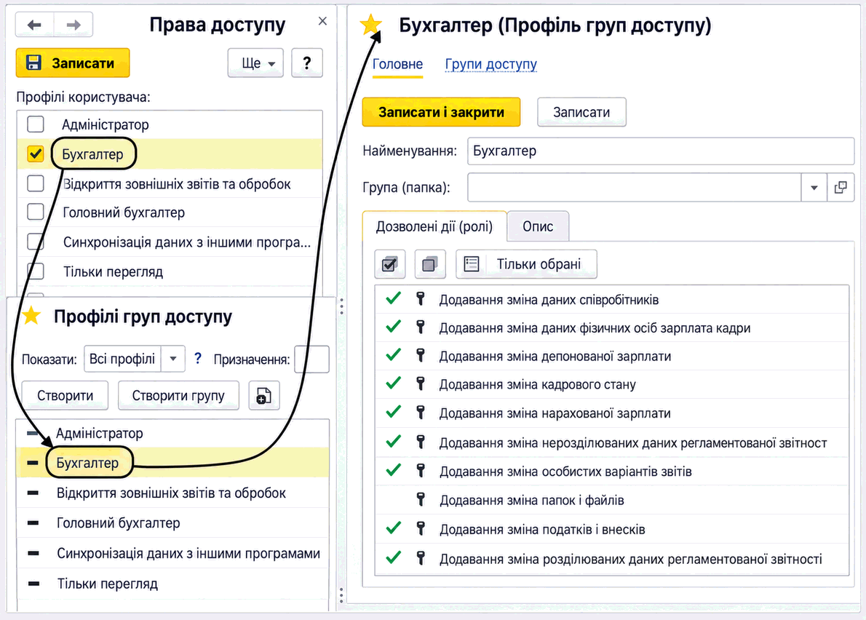Viewport: 866px width, 620px height.
Task: Go forward with the right arrow button
Action: (x=74, y=25)
